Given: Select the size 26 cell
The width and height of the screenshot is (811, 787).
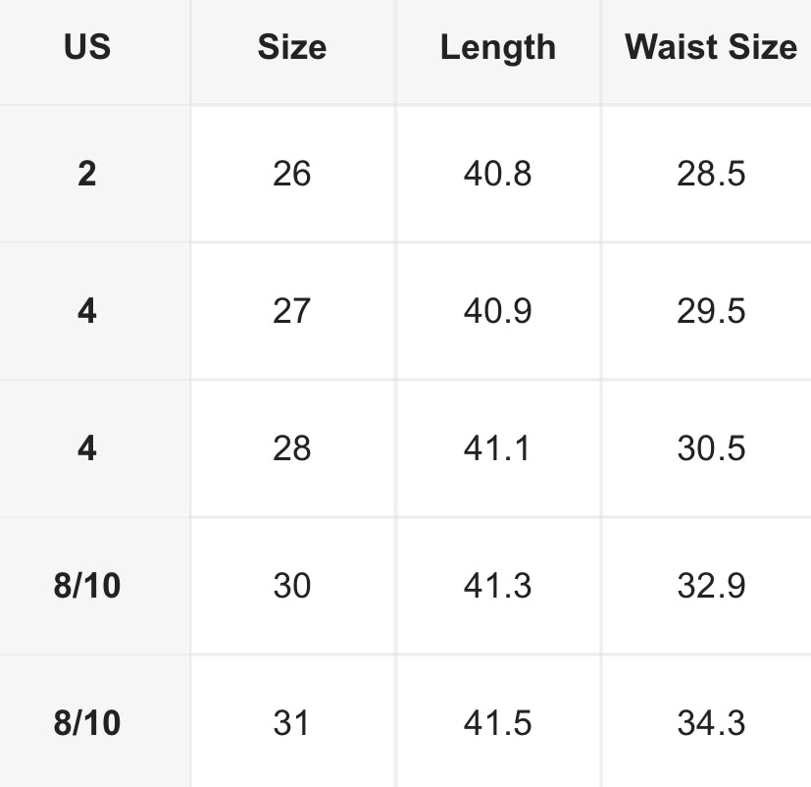Looking at the screenshot, I should (x=291, y=174).
